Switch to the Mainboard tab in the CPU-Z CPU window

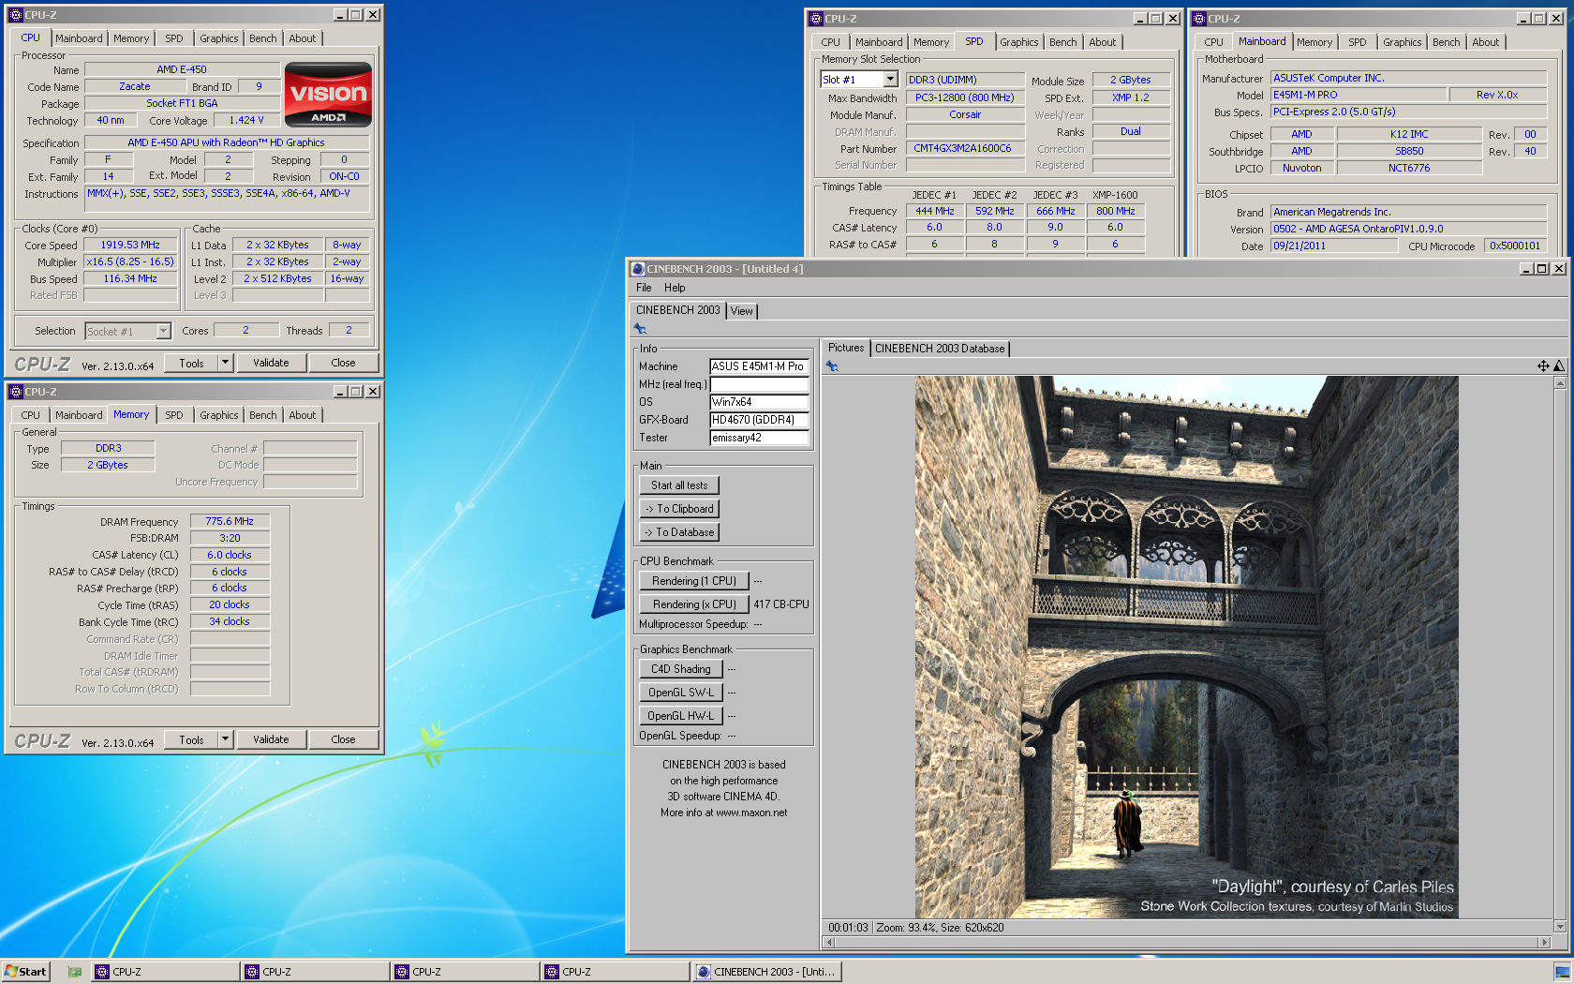(x=79, y=38)
